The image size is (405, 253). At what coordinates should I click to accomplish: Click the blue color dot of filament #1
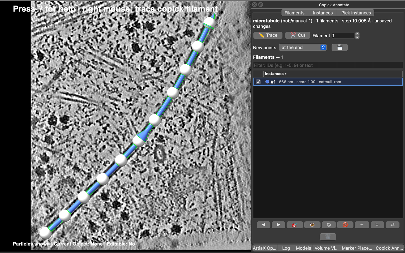pos(267,82)
